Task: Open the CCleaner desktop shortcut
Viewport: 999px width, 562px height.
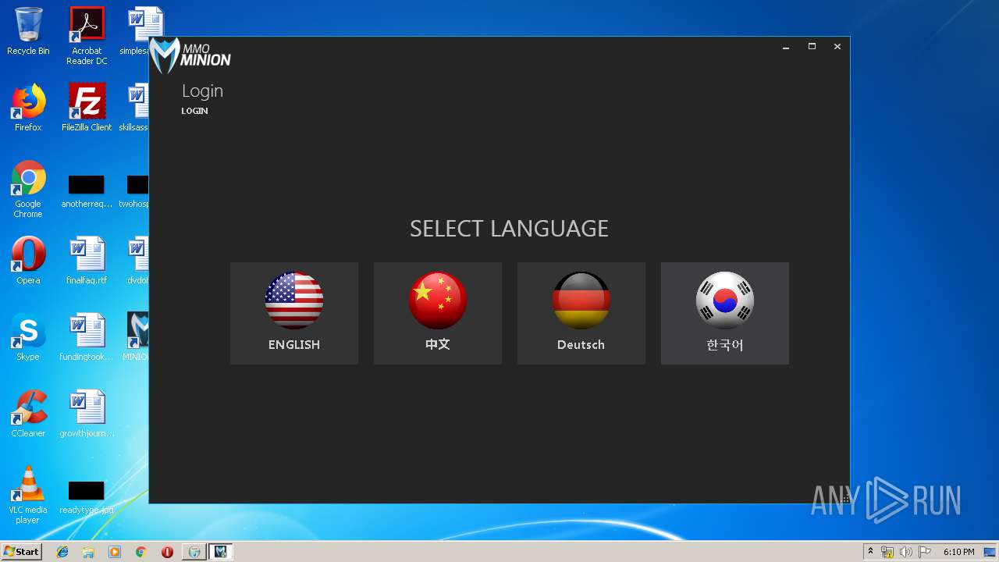Action: [x=28, y=414]
